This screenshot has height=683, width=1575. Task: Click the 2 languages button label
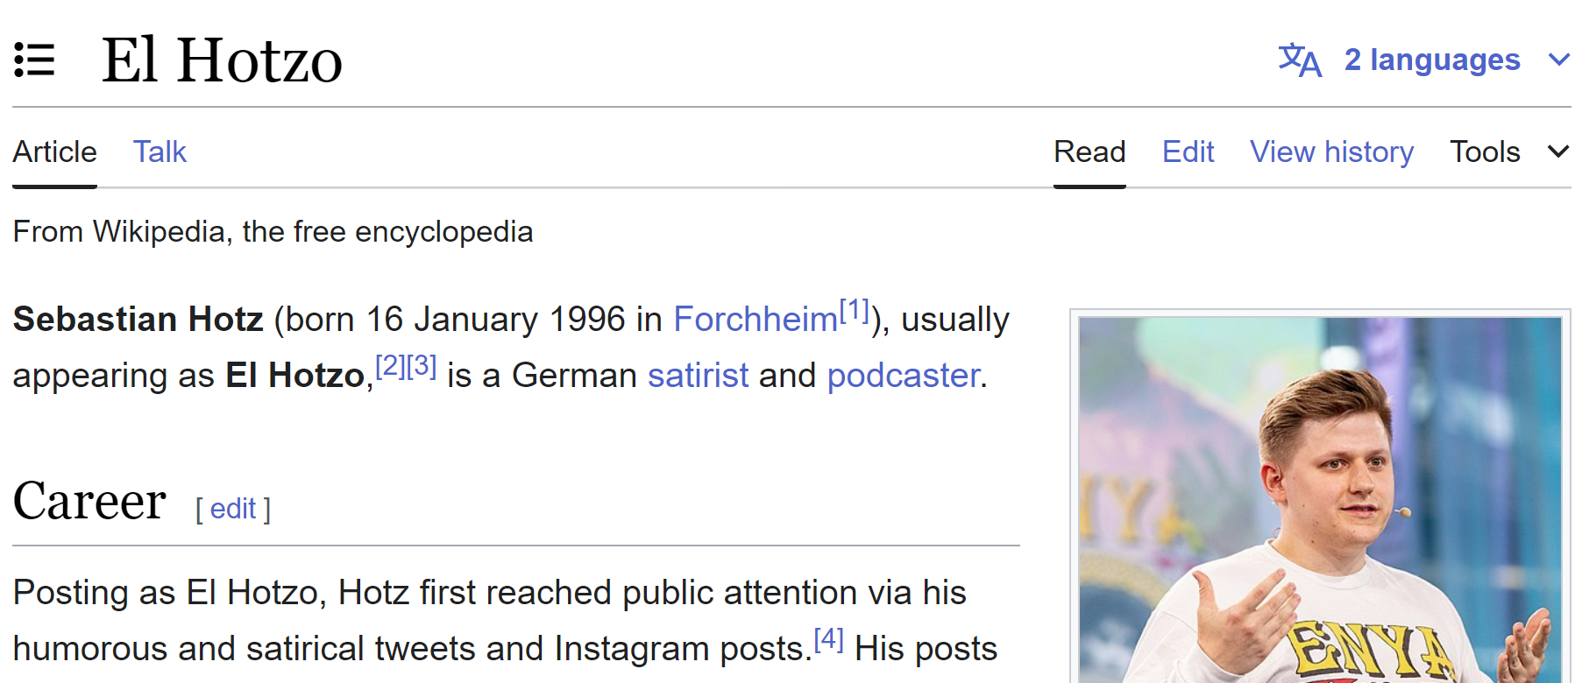[1431, 60]
